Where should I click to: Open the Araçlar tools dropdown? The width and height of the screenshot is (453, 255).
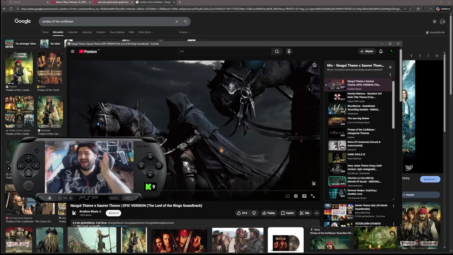184,32
